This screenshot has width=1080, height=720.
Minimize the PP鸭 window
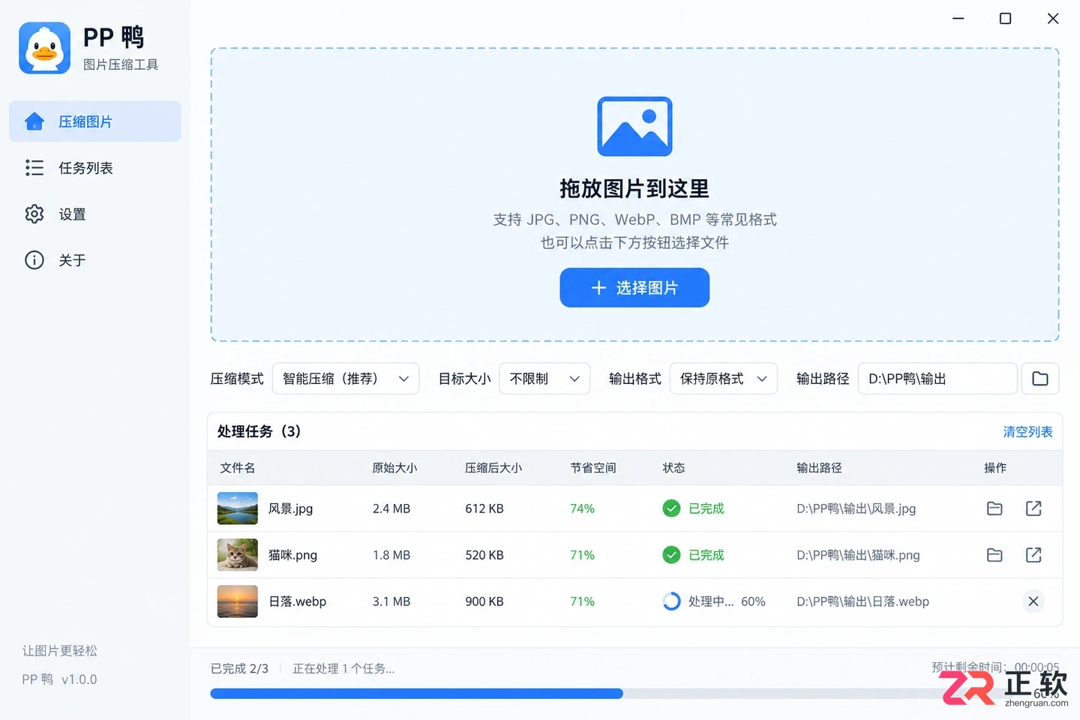958,19
